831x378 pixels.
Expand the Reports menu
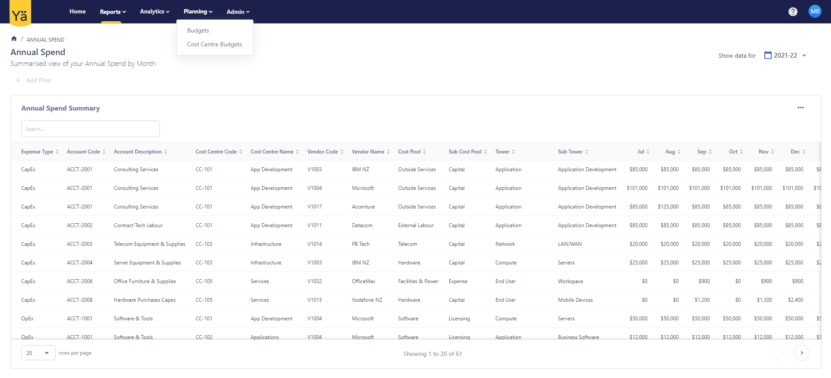pyautogui.click(x=113, y=12)
